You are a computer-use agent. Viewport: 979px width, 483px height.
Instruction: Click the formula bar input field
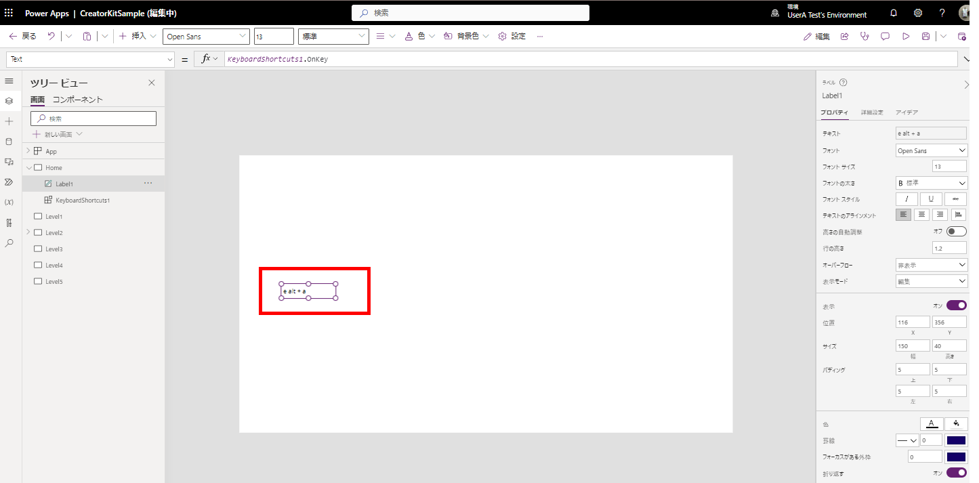click(x=589, y=60)
